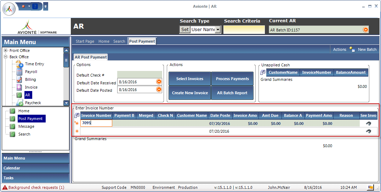This screenshot has height=192, width=381.
Task: Click the Process Payments button
Action: (232, 79)
